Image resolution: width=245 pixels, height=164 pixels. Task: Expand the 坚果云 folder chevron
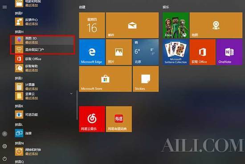pyautogui.click(x=71, y=94)
